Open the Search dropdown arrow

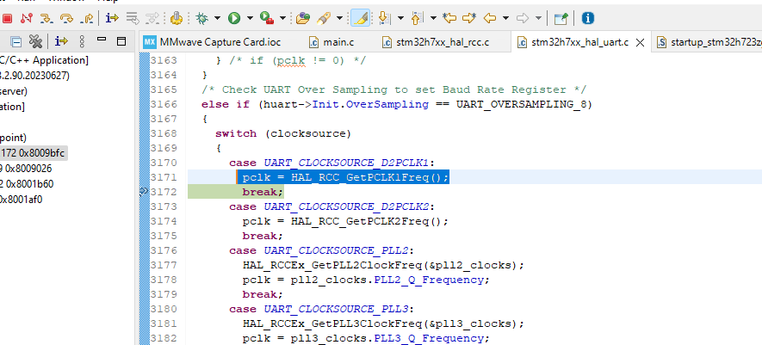(x=339, y=18)
